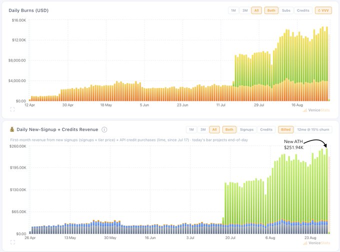
Task: Select 3M range on Daily Burns chart
Action: coord(245,10)
